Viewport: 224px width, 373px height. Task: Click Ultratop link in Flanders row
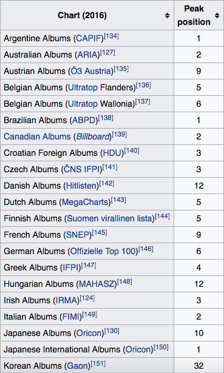[x=83, y=88]
